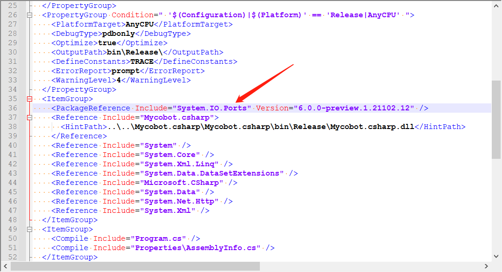Click the "Program.cs" Compile Include value

pos(158,238)
